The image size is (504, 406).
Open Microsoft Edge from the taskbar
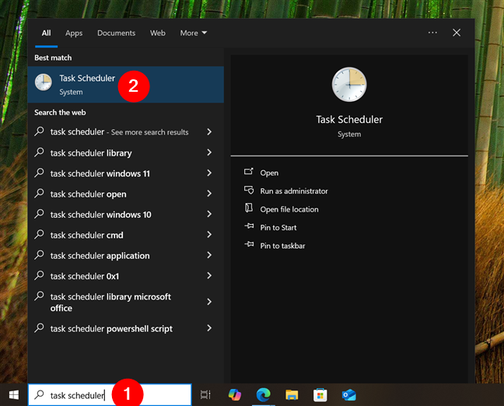[x=263, y=395]
